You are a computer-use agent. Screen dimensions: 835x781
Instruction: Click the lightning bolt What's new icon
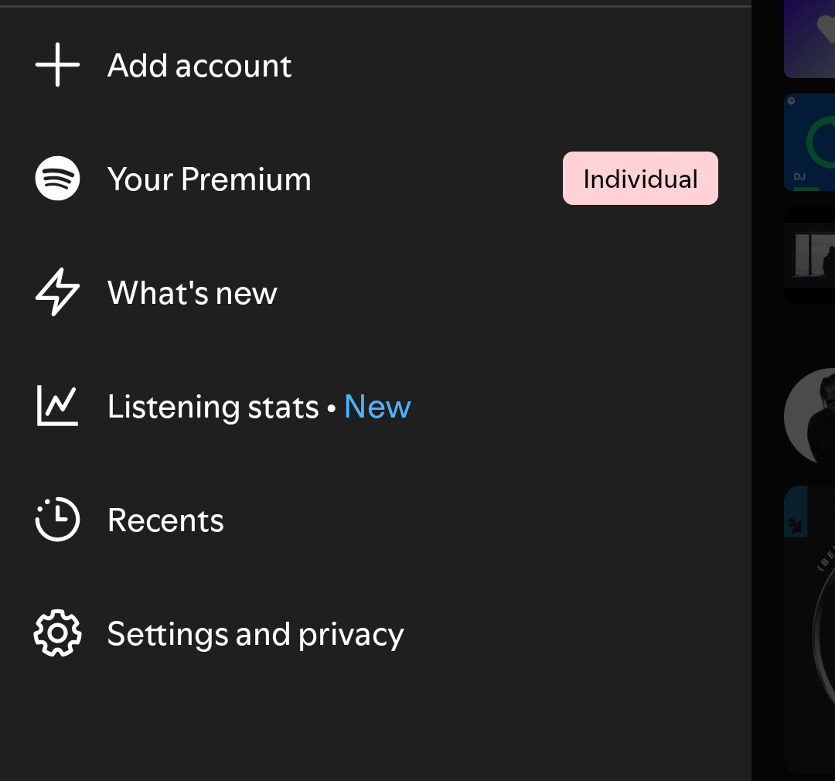(x=57, y=293)
